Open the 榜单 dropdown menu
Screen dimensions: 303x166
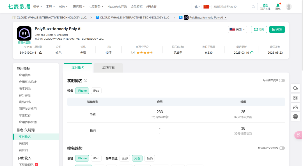click(x=38, y=6)
